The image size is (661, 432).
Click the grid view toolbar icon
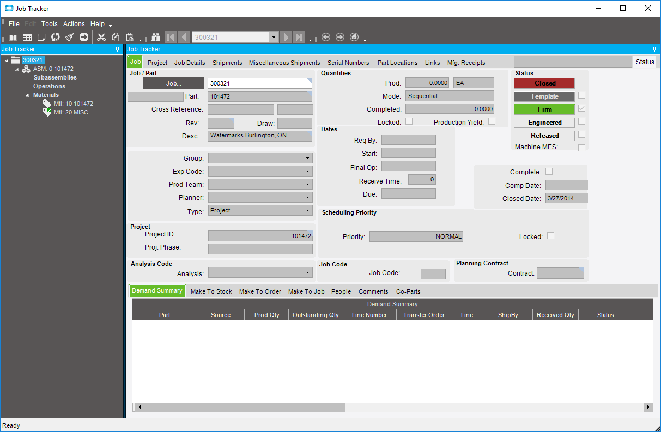pos(27,37)
